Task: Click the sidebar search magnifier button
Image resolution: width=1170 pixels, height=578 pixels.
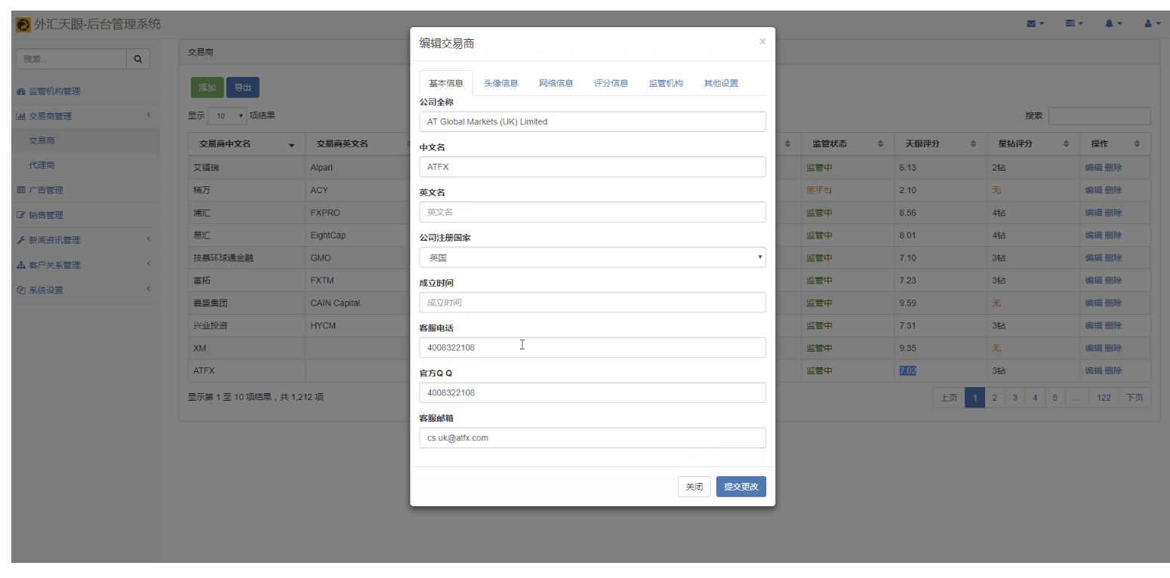Action: [138, 59]
